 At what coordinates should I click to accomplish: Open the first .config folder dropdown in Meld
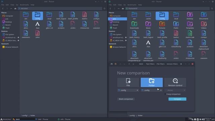pyautogui.click(x=128, y=90)
